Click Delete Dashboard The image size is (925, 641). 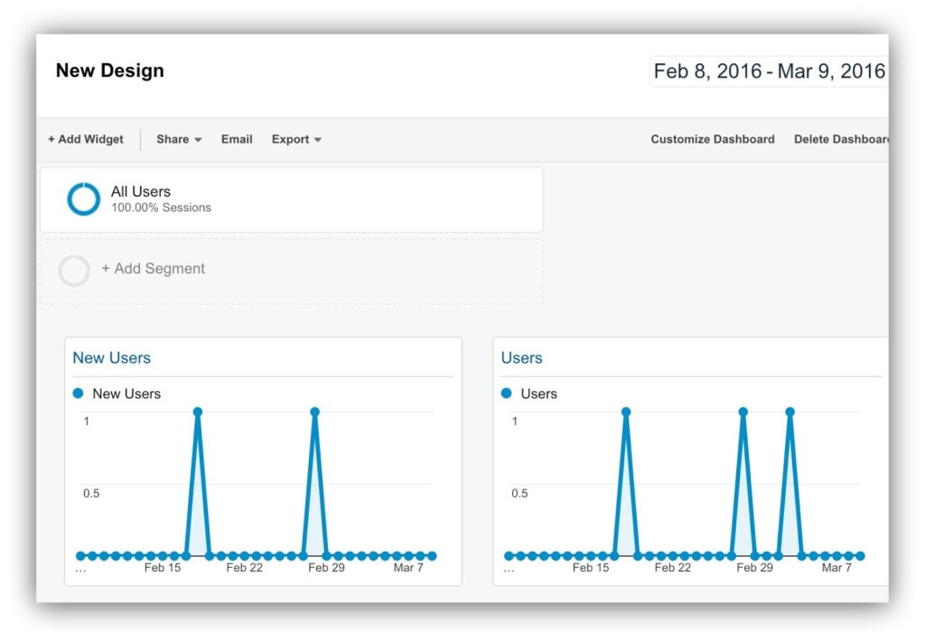click(x=840, y=139)
